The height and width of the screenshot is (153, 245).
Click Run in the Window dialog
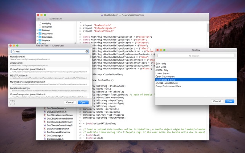229,101
